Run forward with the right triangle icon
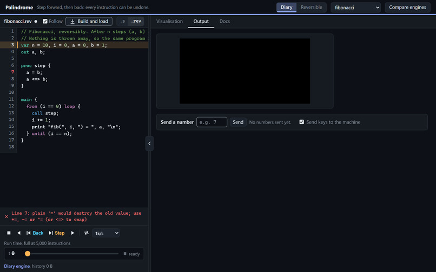 72,233
